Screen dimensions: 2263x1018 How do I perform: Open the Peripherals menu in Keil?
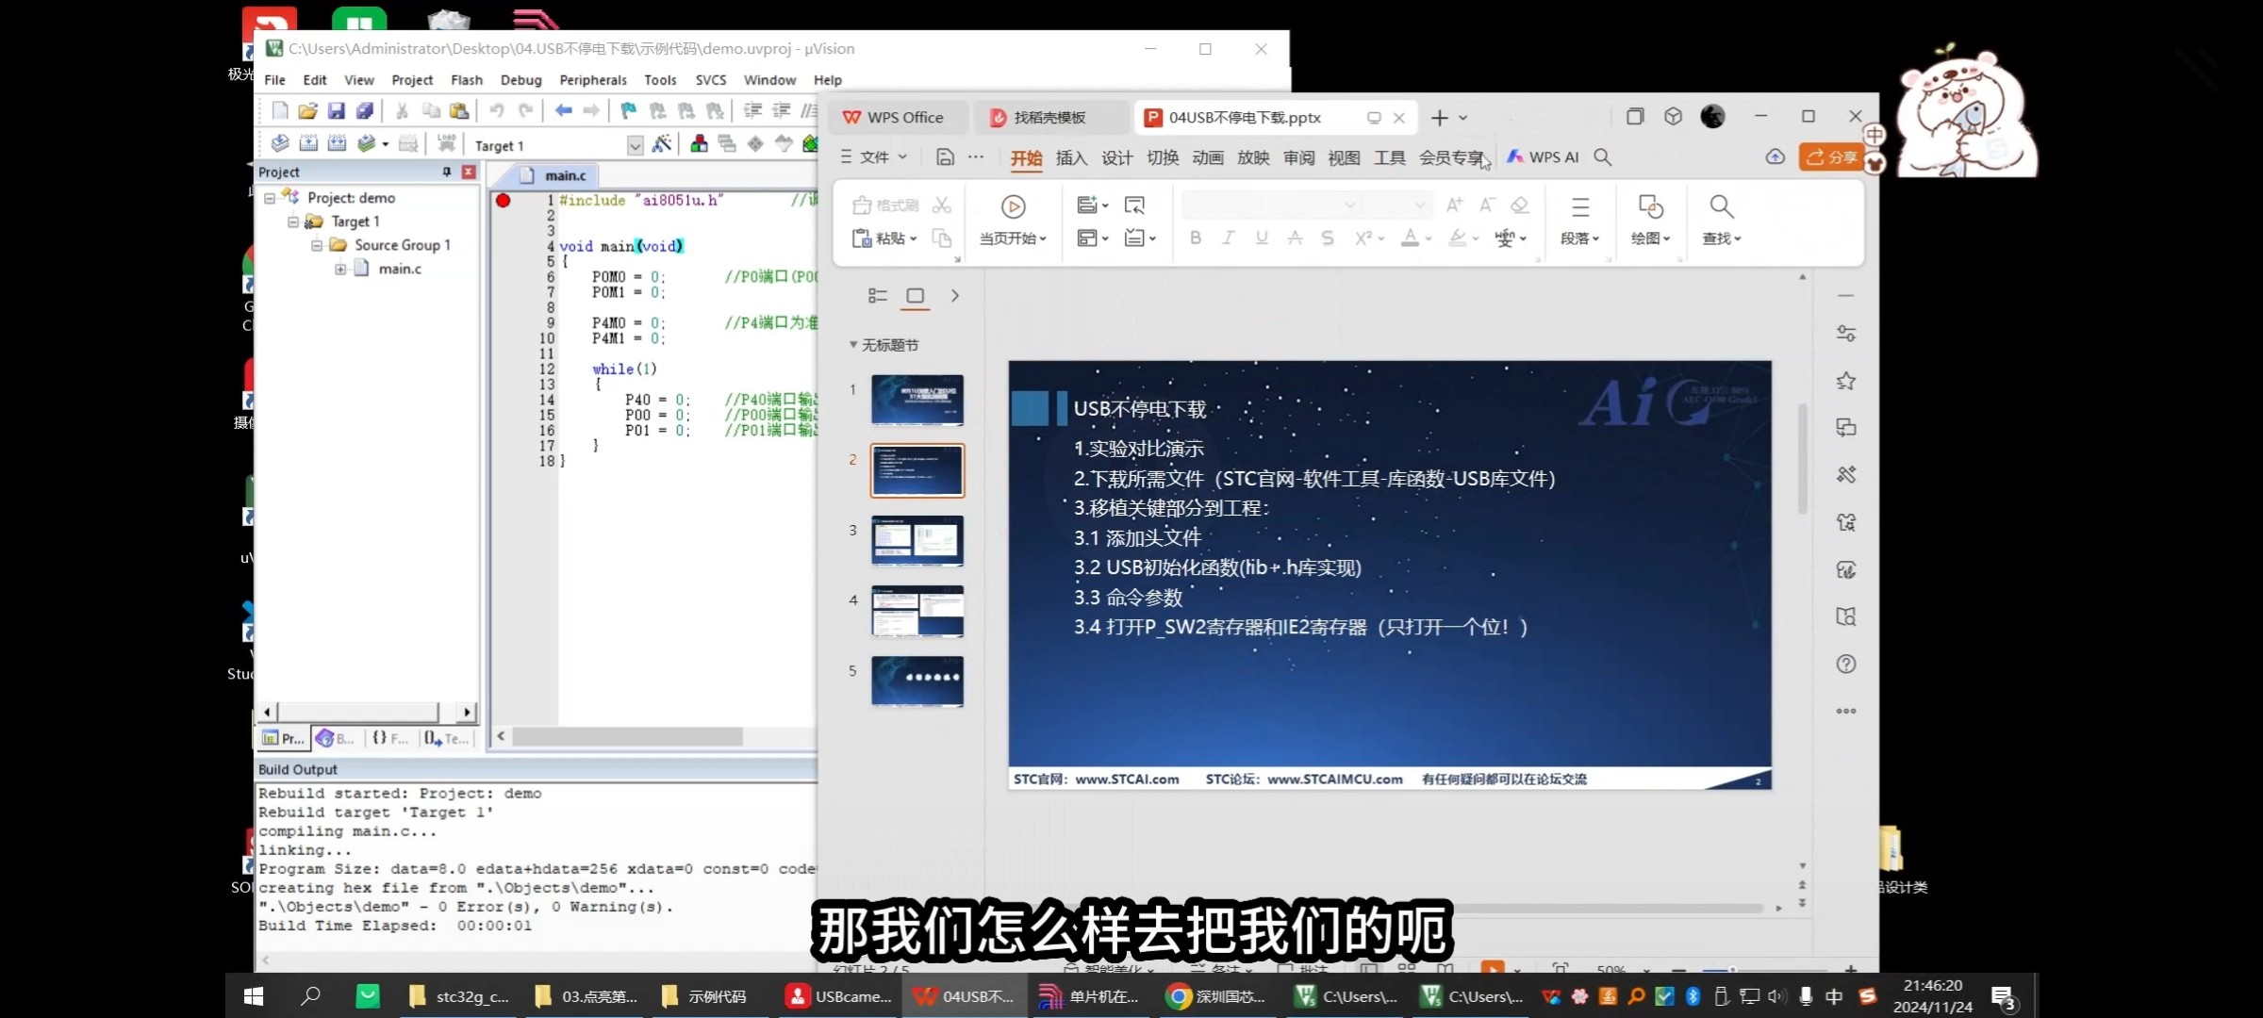[592, 80]
